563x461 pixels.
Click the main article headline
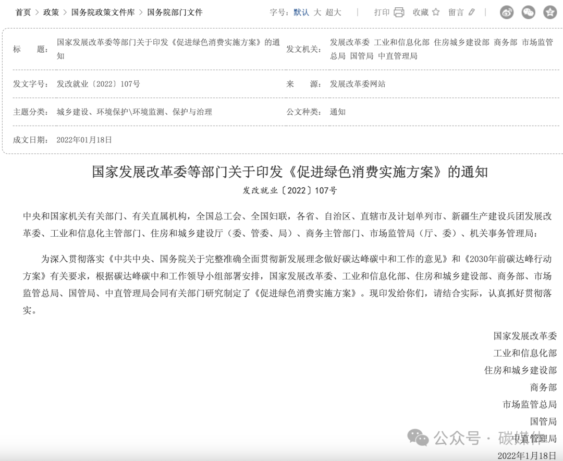(290, 172)
